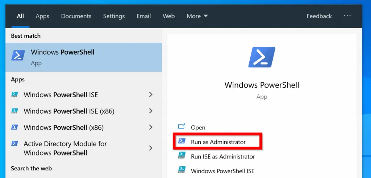
Task: Expand Windows PowerShell ISE chevron
Action: click(150, 94)
